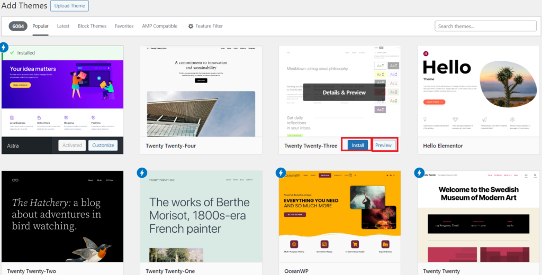Switch to the Latest tab
The height and width of the screenshot is (275, 542).
(64, 26)
